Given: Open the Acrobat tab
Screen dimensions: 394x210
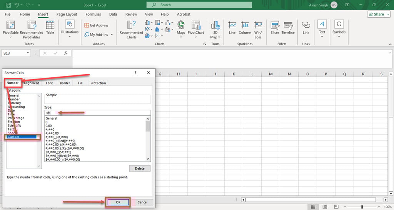Looking at the screenshot, I should tap(184, 14).
